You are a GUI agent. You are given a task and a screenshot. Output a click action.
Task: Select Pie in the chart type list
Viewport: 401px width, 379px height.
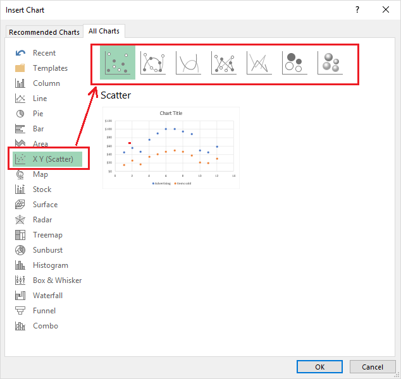pyautogui.click(x=38, y=114)
